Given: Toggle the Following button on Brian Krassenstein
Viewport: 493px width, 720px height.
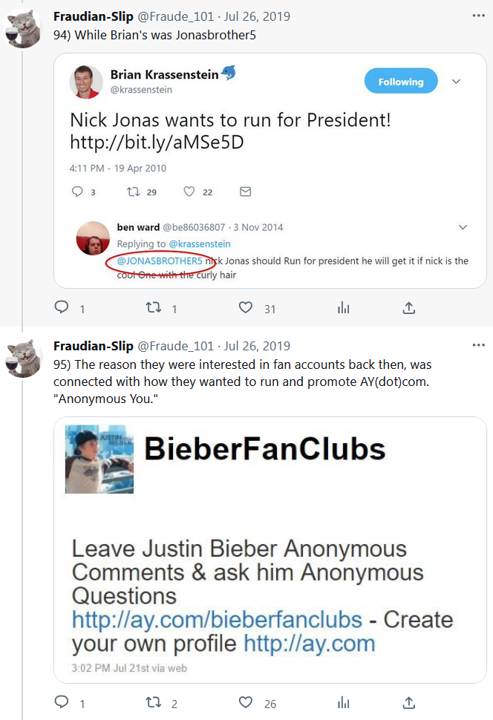Looking at the screenshot, I should (x=401, y=82).
